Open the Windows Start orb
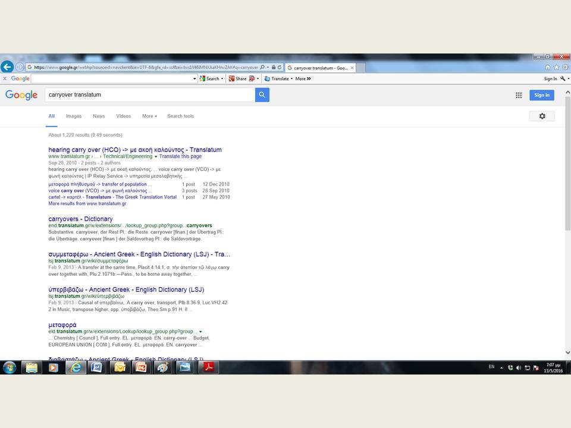 point(9,367)
